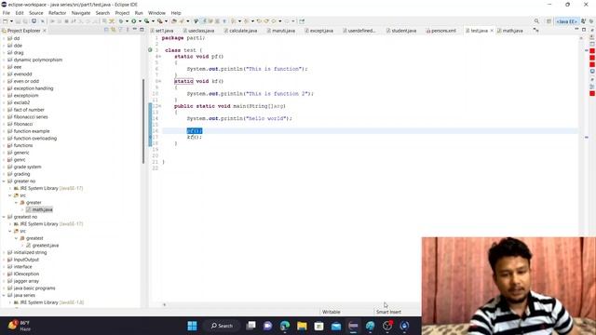Open Microsoft Edge from the taskbar
596x335 pixels.
[x=285, y=326]
